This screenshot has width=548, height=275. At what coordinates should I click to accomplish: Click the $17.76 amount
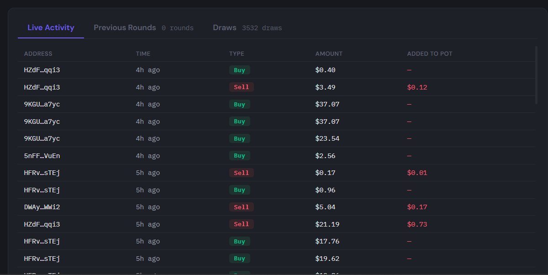(327, 241)
